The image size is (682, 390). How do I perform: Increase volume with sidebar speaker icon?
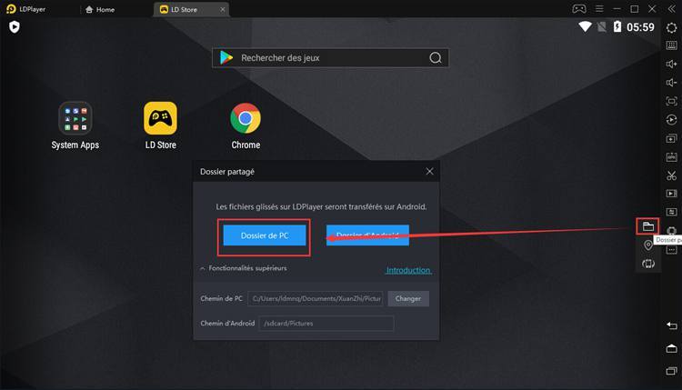tap(672, 64)
